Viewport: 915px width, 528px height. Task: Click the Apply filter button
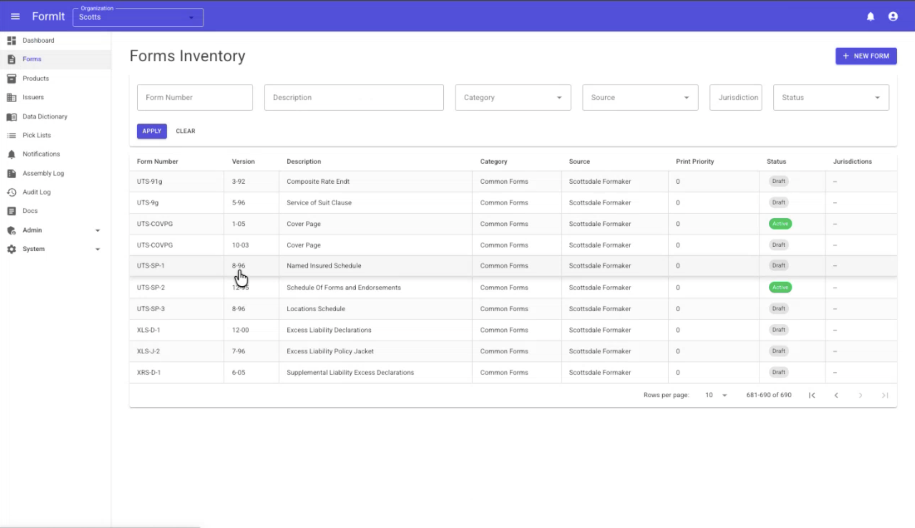pyautogui.click(x=152, y=131)
